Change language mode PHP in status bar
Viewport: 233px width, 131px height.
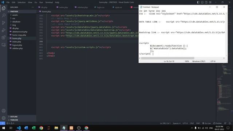(198, 123)
